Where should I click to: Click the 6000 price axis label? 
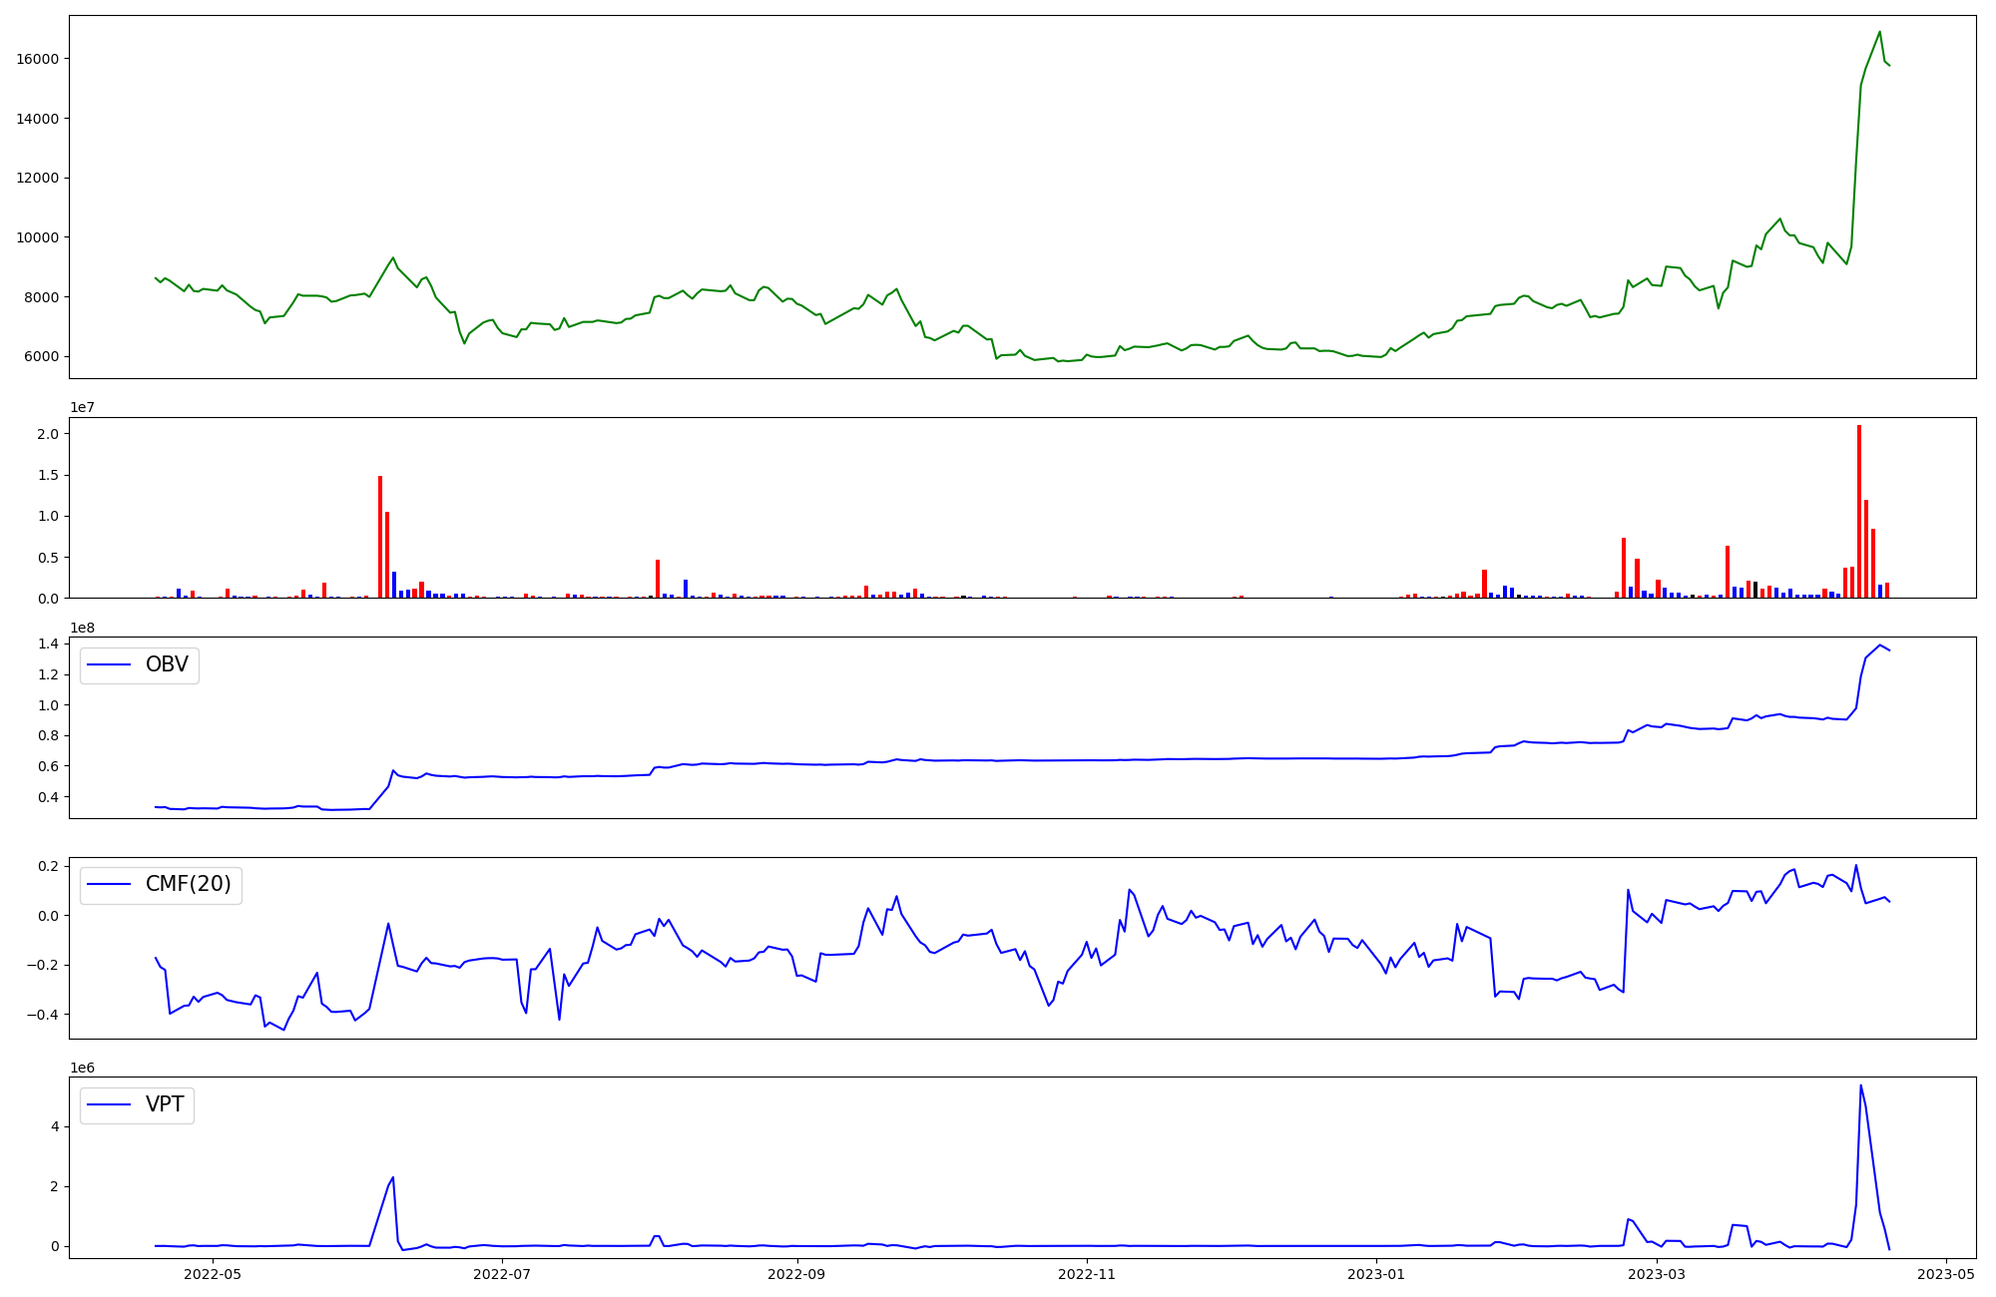[x=42, y=357]
